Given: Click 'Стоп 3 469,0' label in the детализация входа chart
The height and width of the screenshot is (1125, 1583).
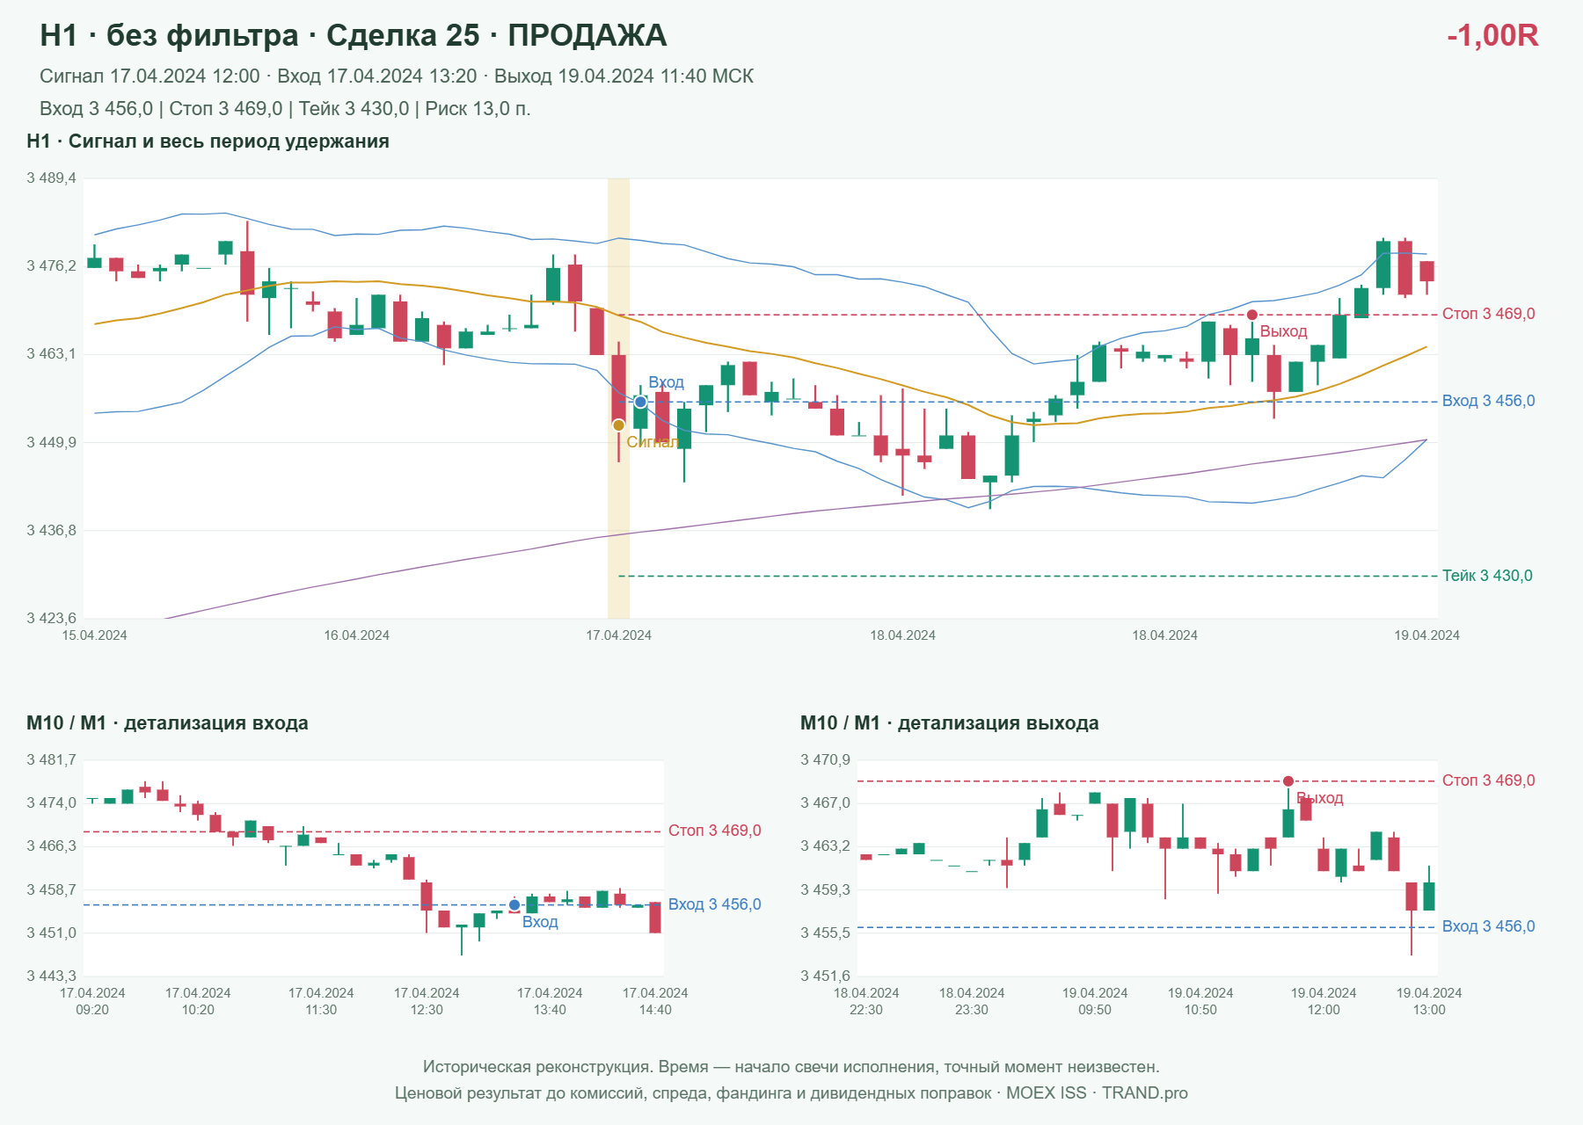Looking at the screenshot, I should tap(715, 831).
